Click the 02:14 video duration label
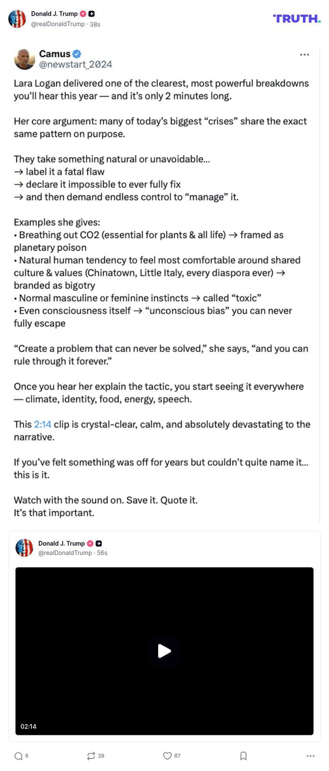Viewport: 329px width, 771px height. coord(29,726)
